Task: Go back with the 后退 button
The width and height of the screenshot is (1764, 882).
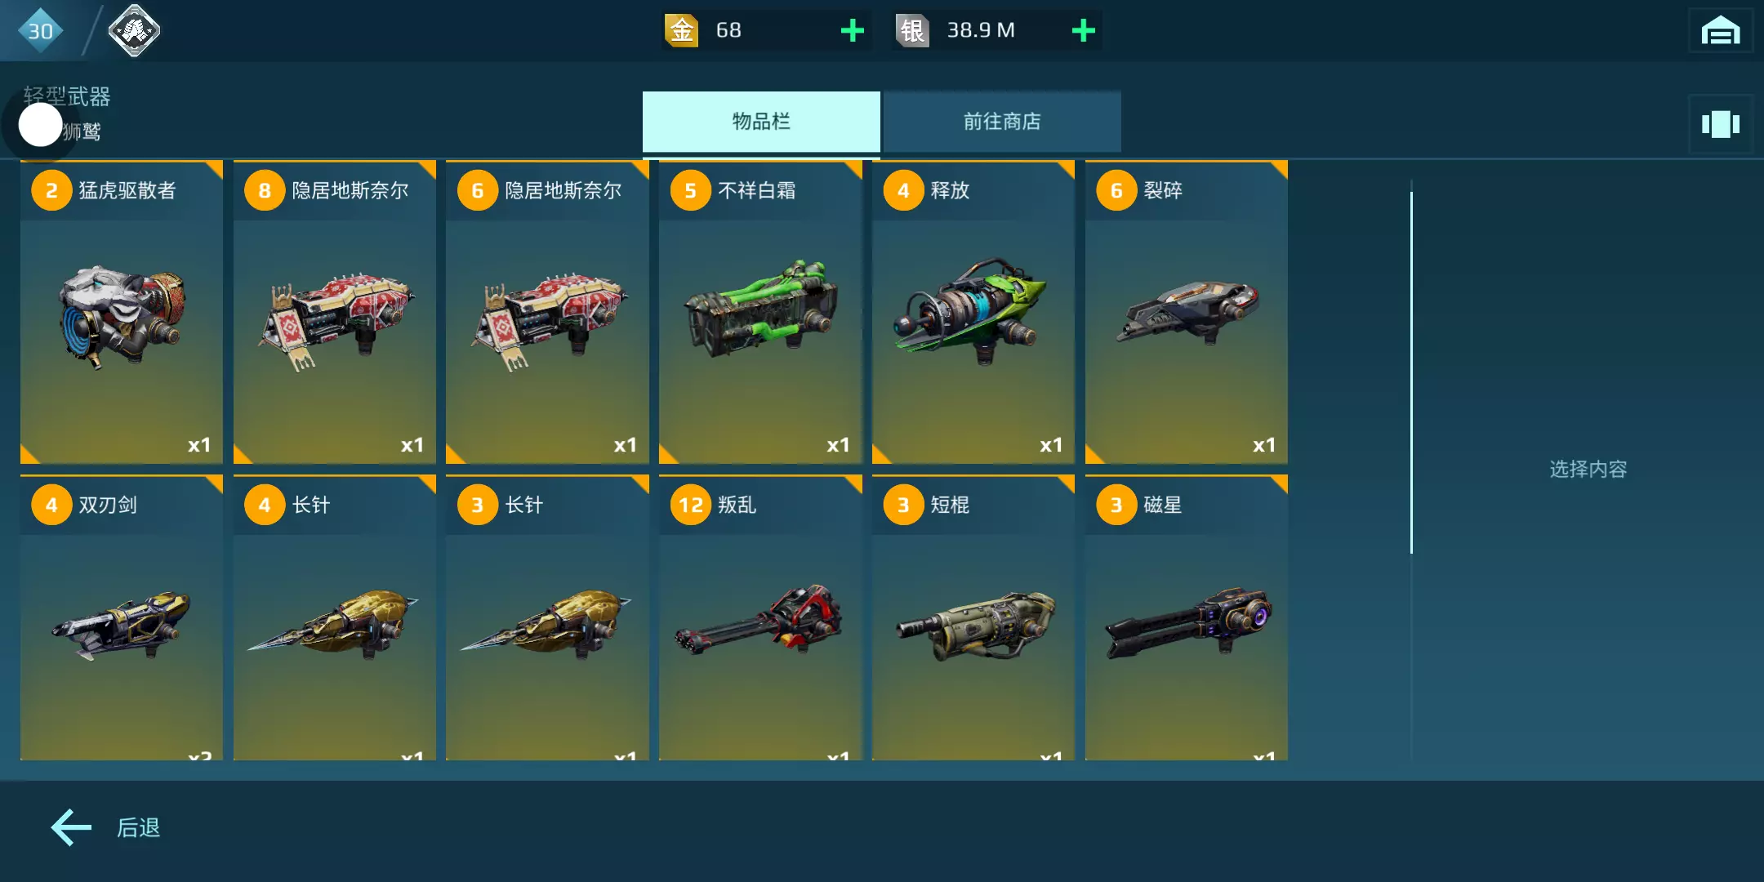Action: [106, 827]
